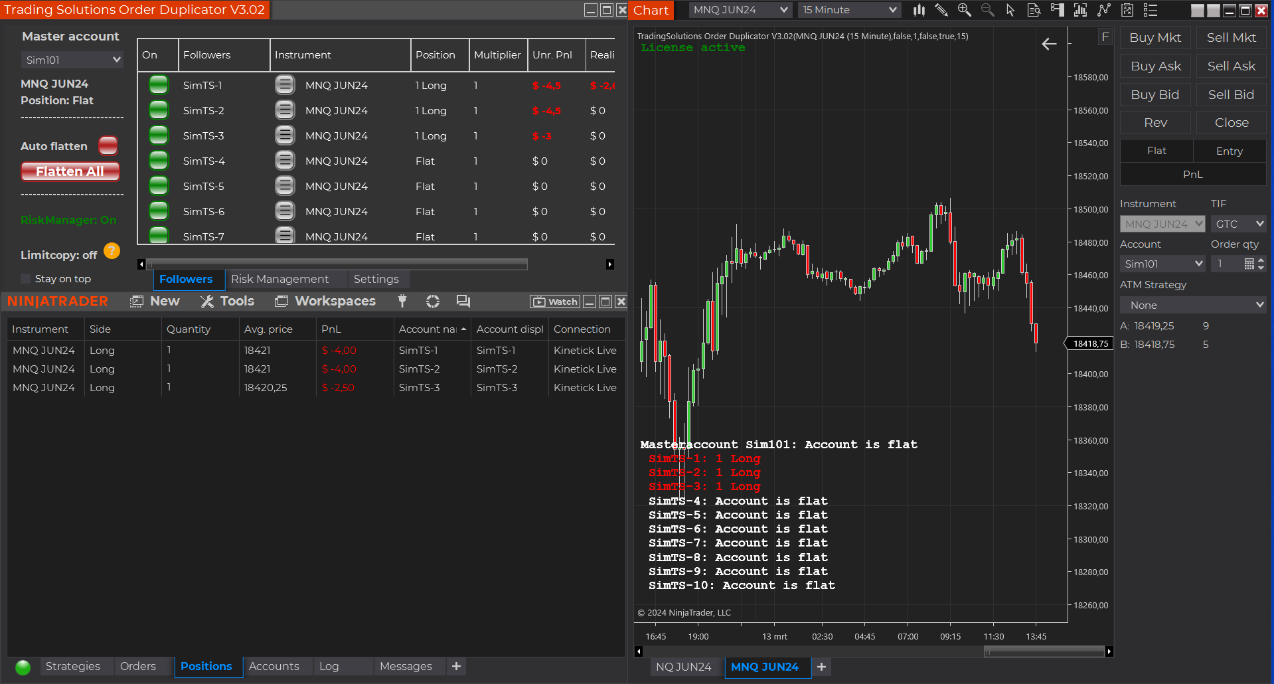Toggle the Auto flatten switch

pyautogui.click(x=108, y=145)
